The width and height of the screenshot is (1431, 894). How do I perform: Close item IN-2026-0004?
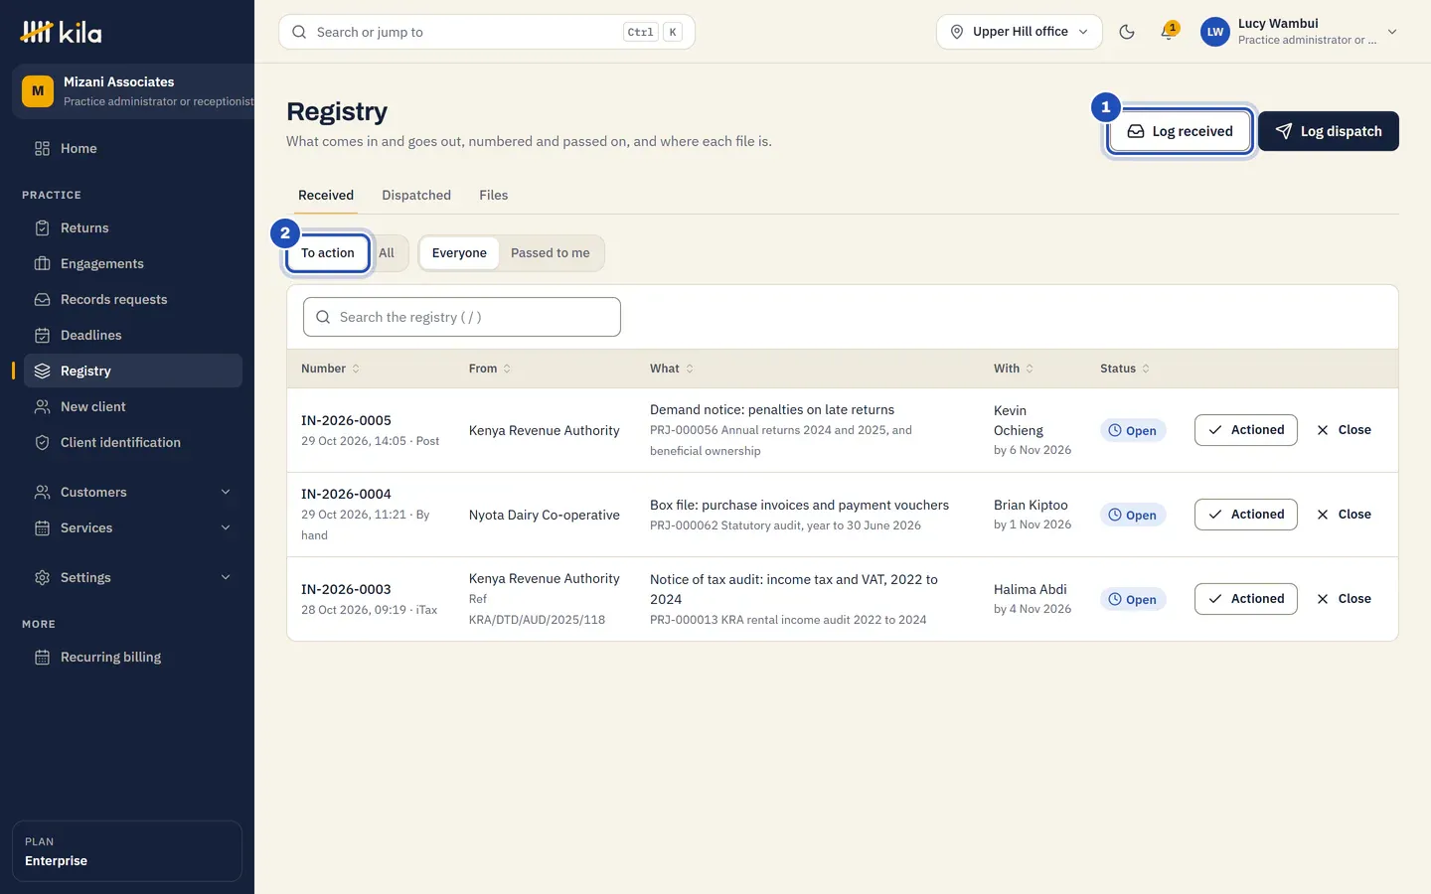coord(1344,515)
